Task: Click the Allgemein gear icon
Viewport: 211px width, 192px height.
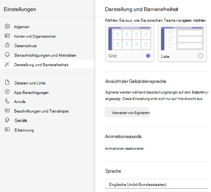Action: click(x=7, y=26)
